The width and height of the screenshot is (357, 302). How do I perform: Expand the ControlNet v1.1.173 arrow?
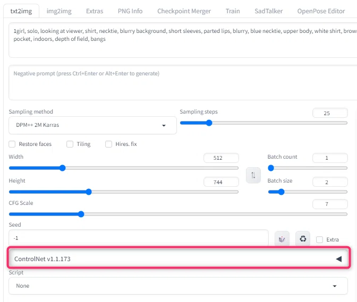(339, 259)
